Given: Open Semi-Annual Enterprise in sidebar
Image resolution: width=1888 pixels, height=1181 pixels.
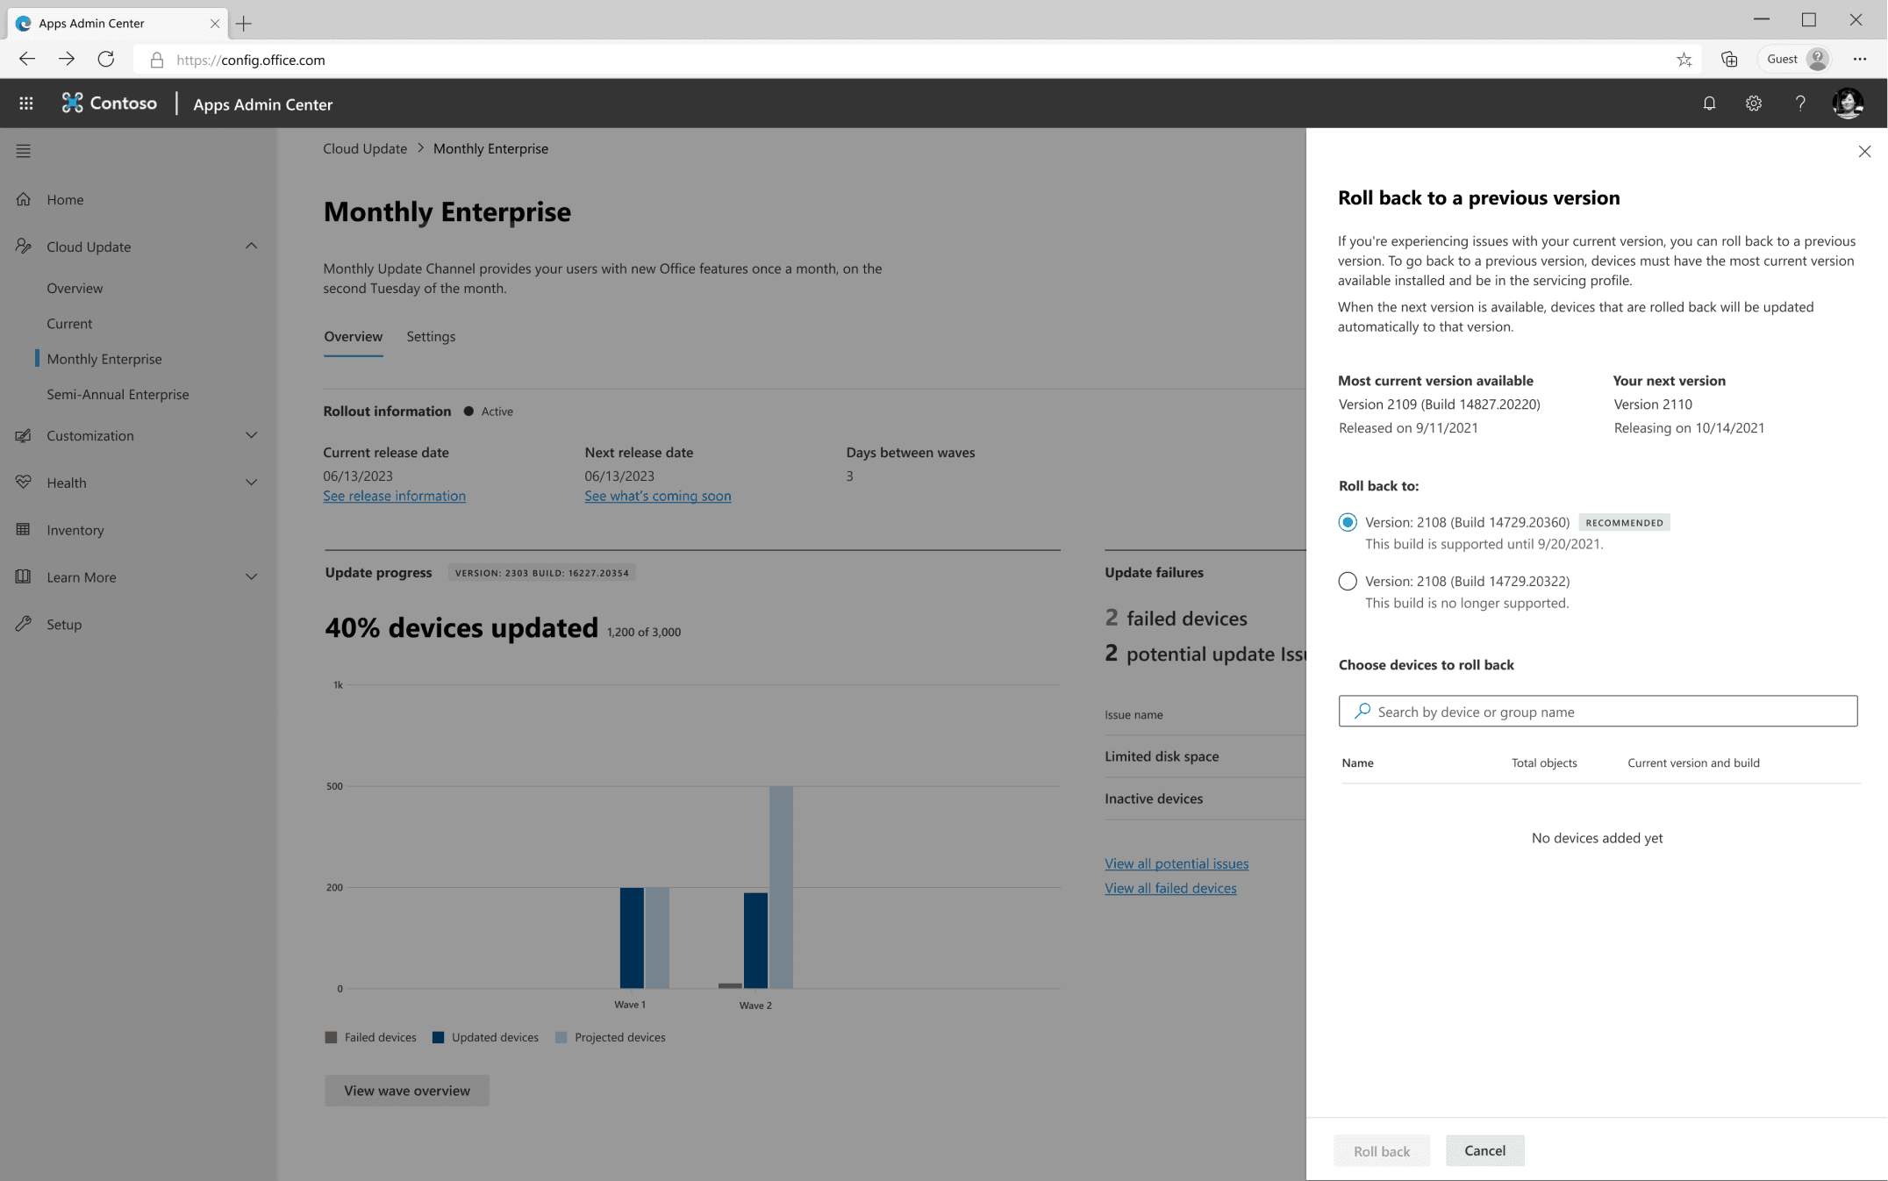Looking at the screenshot, I should click(x=118, y=394).
